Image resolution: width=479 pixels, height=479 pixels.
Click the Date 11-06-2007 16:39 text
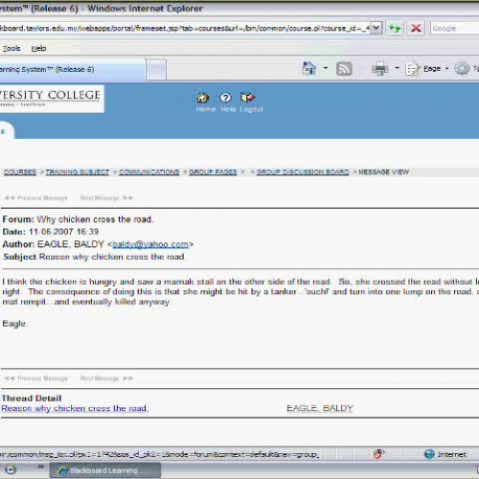[51, 232]
